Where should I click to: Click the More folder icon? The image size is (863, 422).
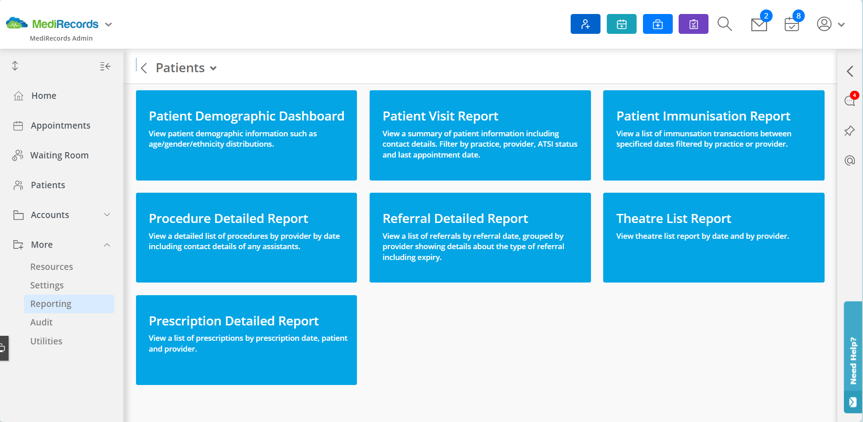[19, 245]
